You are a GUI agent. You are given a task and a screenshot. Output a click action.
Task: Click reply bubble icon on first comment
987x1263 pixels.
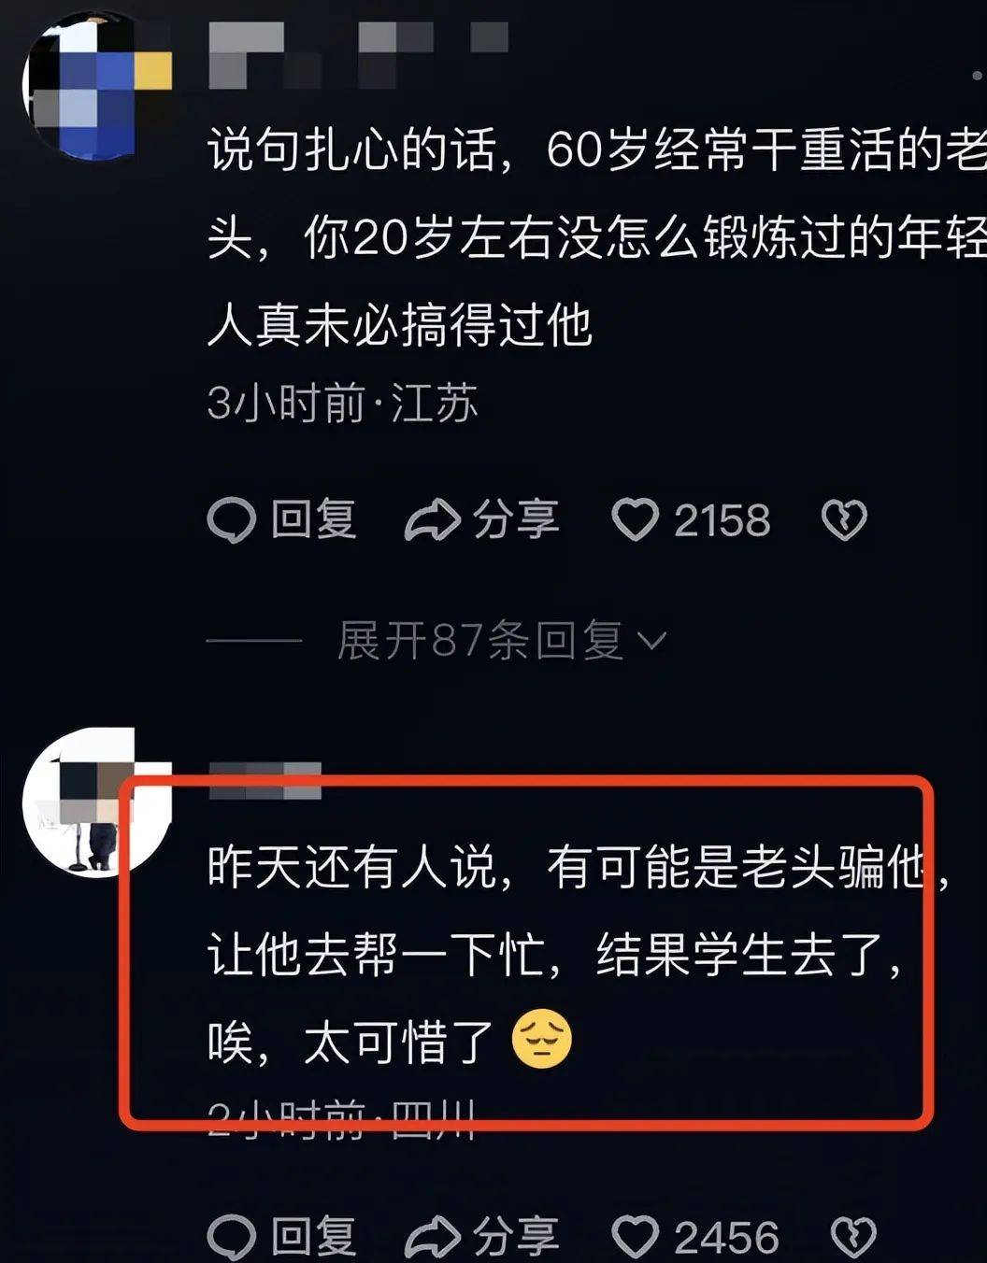coord(231,520)
